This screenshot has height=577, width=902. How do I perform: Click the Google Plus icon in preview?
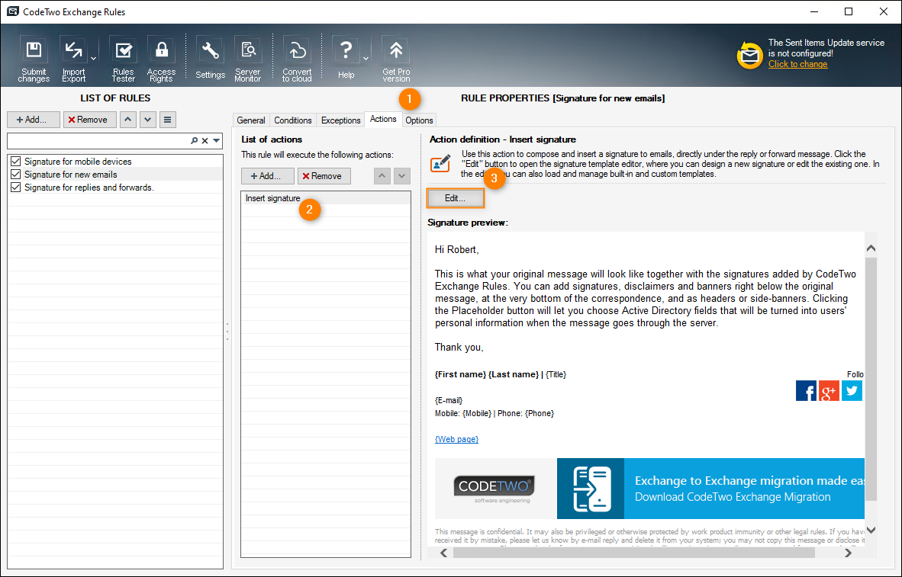click(829, 391)
